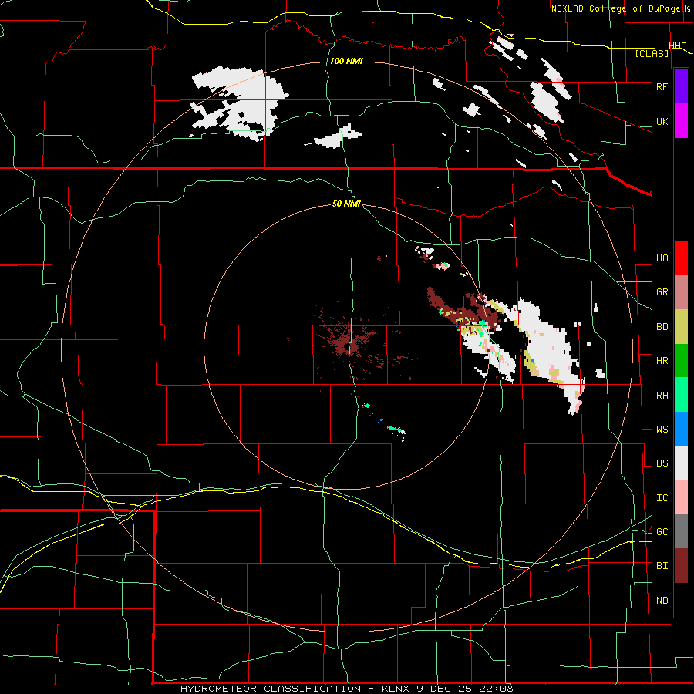Click the BD legend label

[x=662, y=327]
